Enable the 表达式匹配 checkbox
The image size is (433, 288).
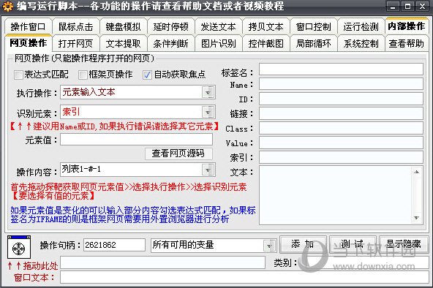[x=18, y=75]
